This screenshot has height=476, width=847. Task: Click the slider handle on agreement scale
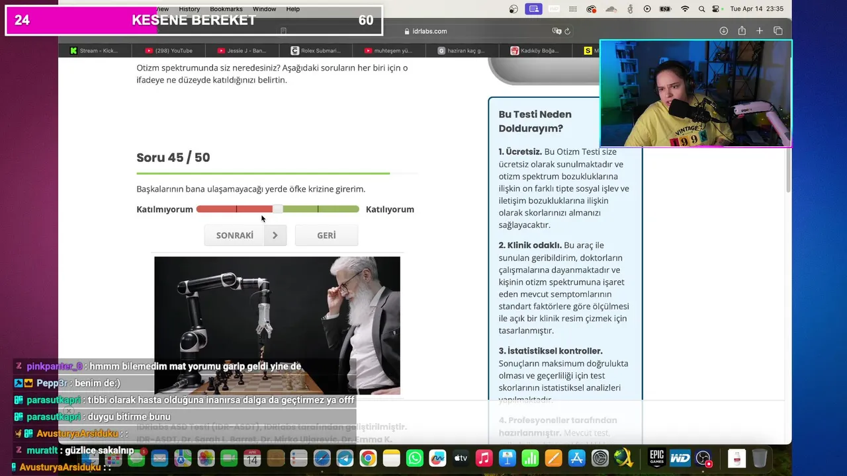click(278, 209)
